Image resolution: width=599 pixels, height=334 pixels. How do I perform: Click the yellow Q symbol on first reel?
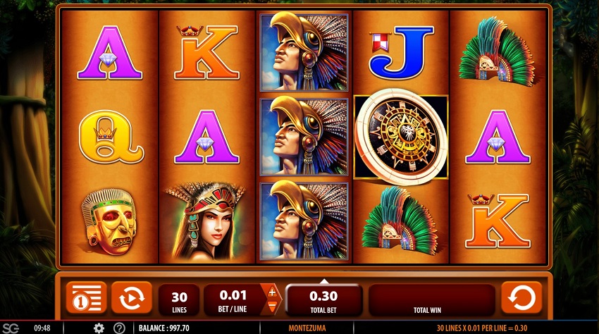point(111,137)
